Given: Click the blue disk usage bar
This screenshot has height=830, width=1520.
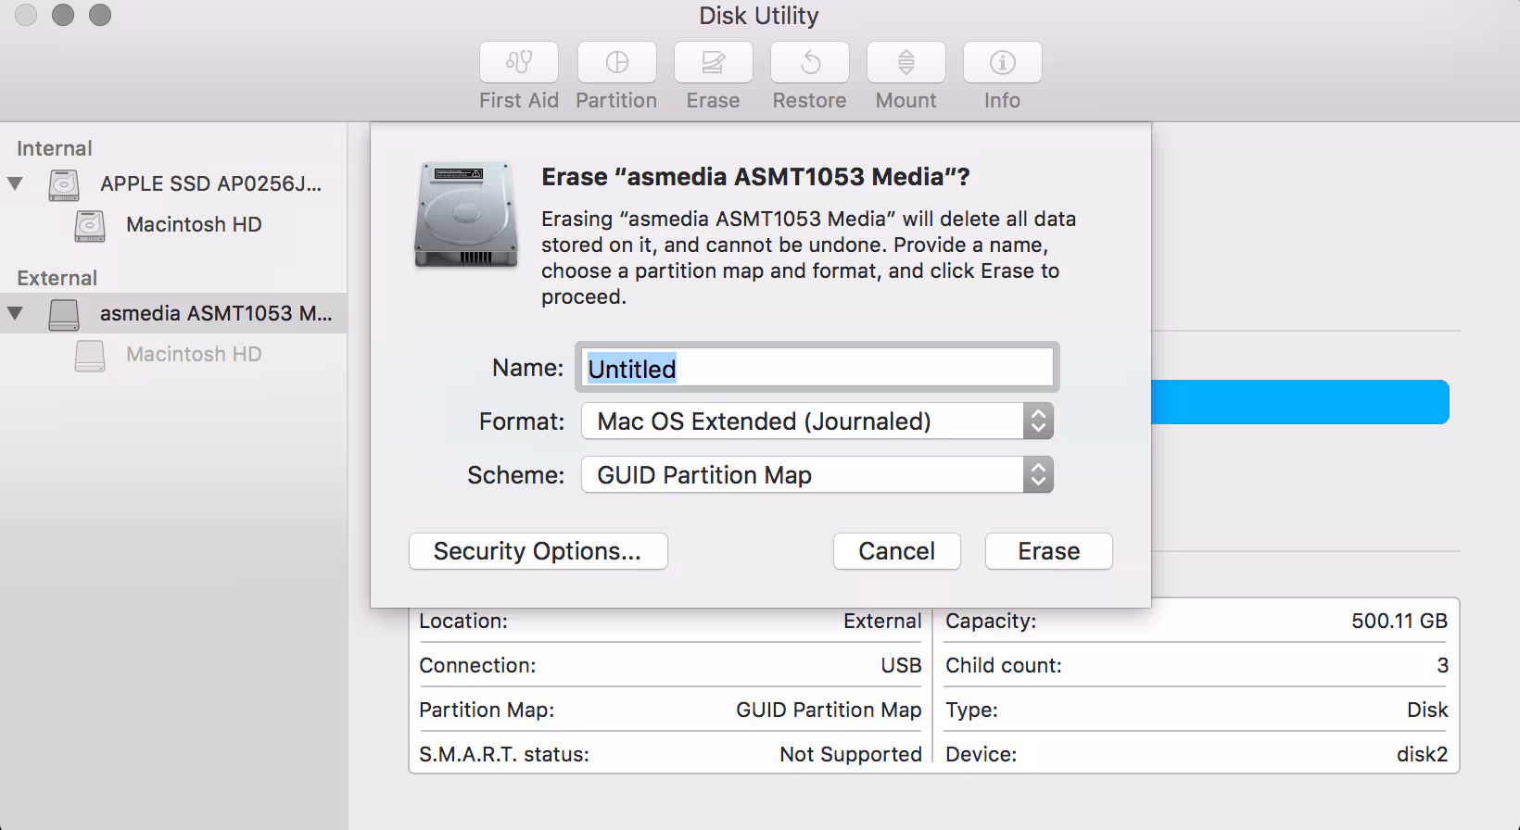Looking at the screenshot, I should click(1299, 402).
